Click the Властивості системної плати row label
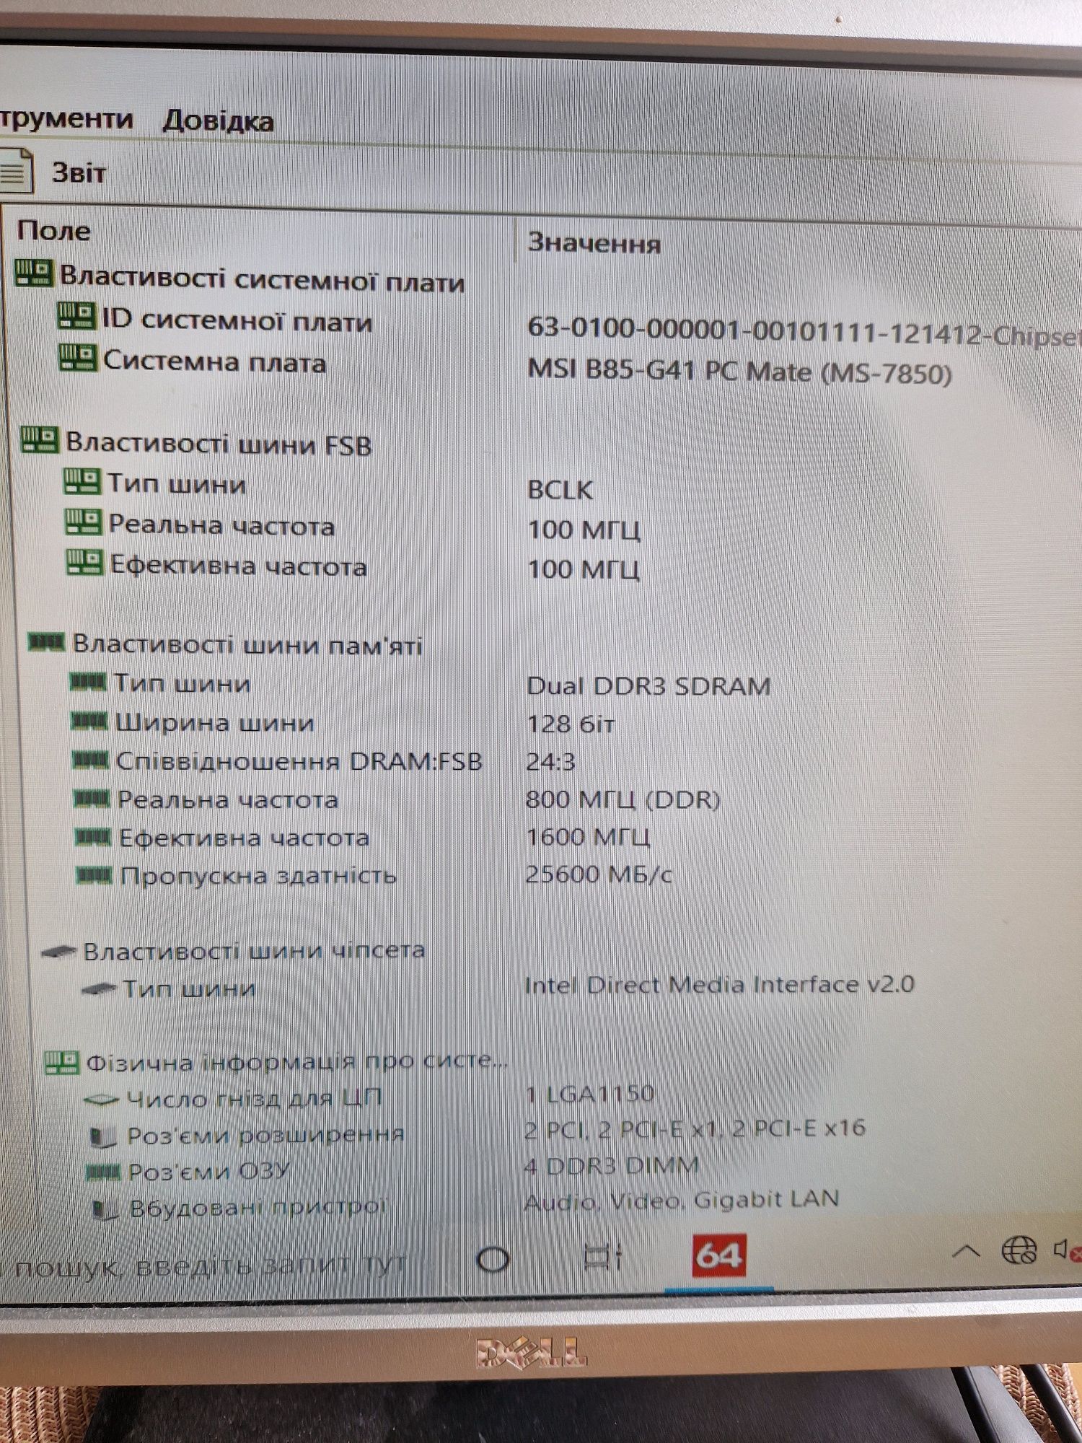Viewport: 1082px width, 1443px height. (262, 278)
